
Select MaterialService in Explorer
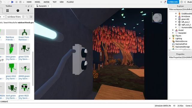coord(181,41)
